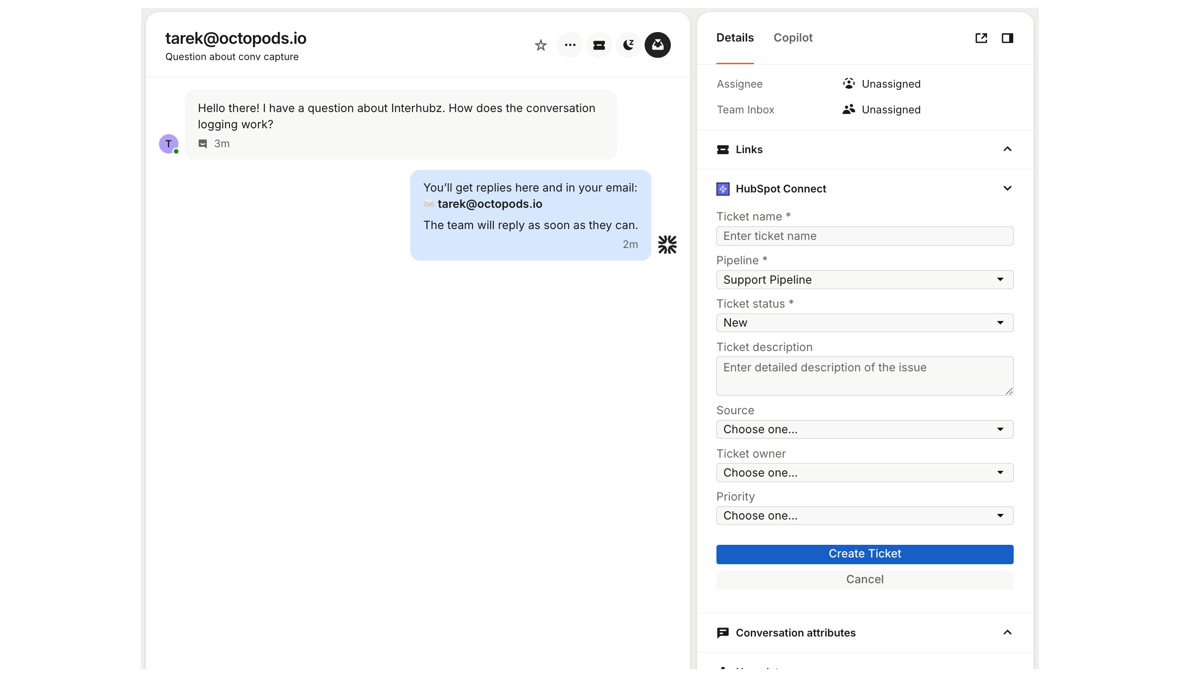The image size is (1198, 674).
Task: Click into the Ticket name field
Action: point(865,236)
